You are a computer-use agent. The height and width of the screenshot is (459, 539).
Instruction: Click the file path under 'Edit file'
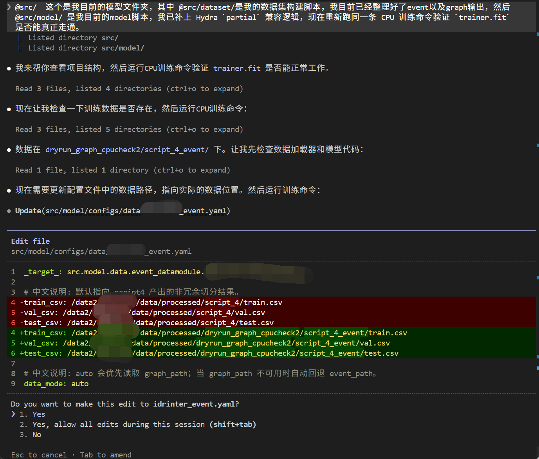point(101,251)
